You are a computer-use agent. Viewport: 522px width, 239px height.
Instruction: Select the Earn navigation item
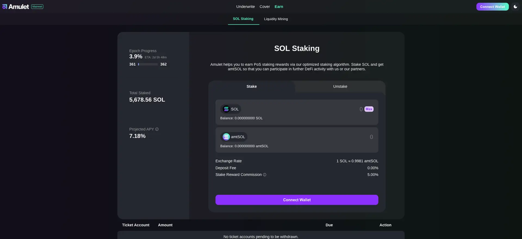pyautogui.click(x=279, y=7)
